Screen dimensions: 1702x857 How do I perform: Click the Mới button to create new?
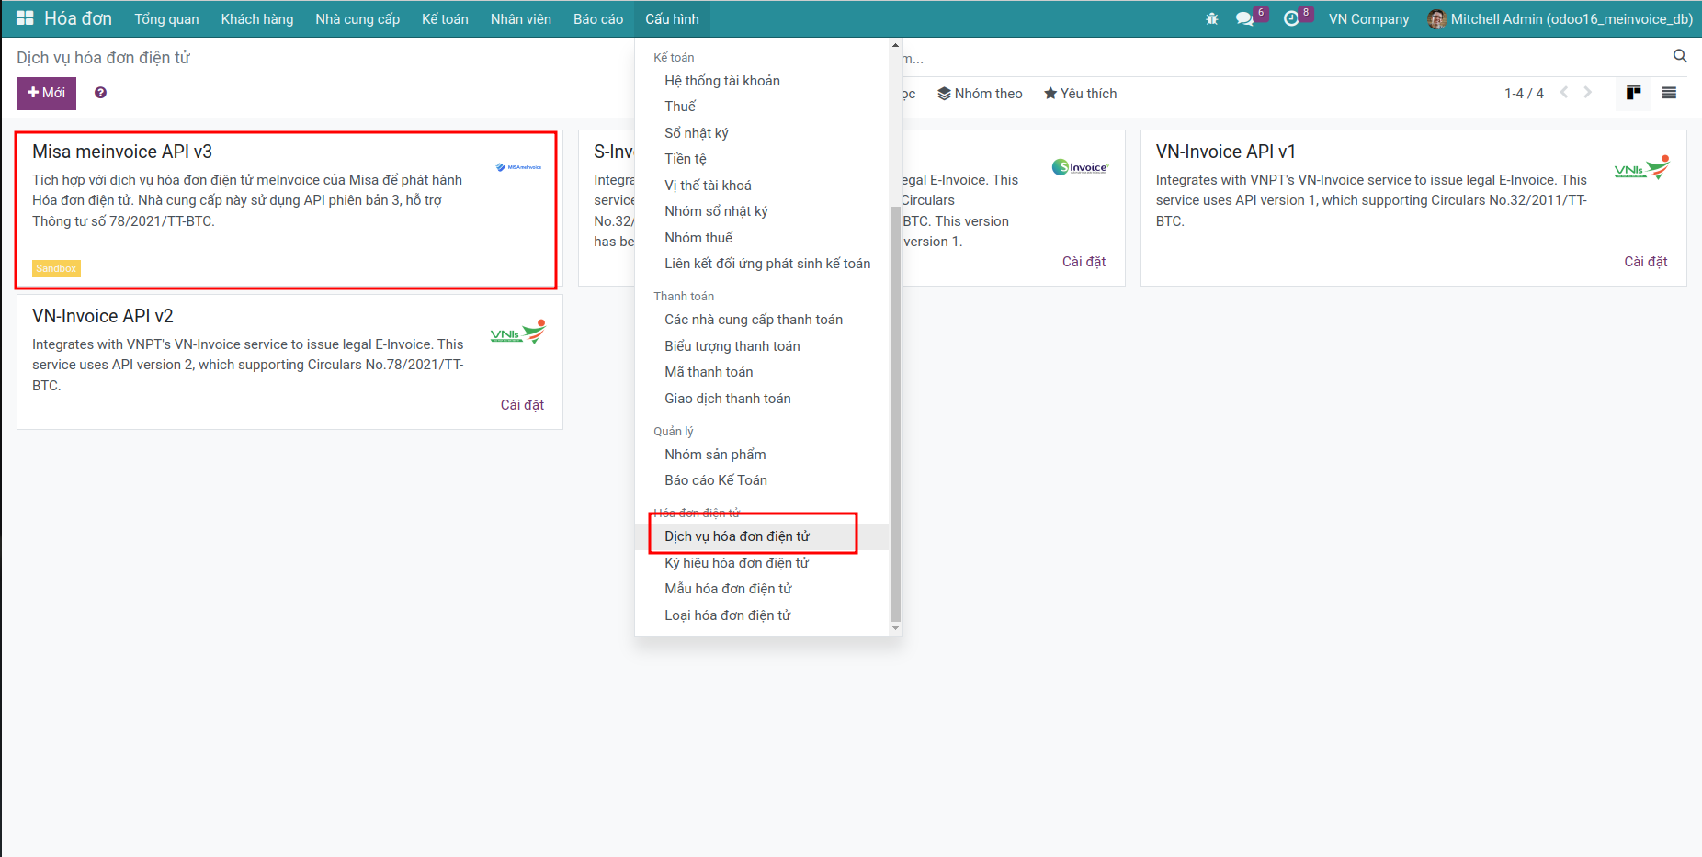click(x=46, y=93)
